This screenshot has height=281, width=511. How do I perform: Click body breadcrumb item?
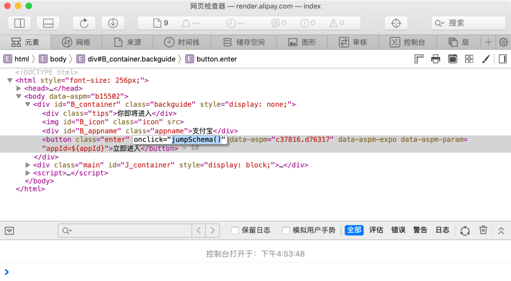[x=52, y=59]
